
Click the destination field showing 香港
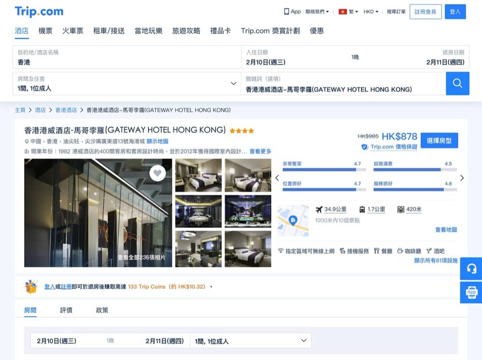(127, 57)
